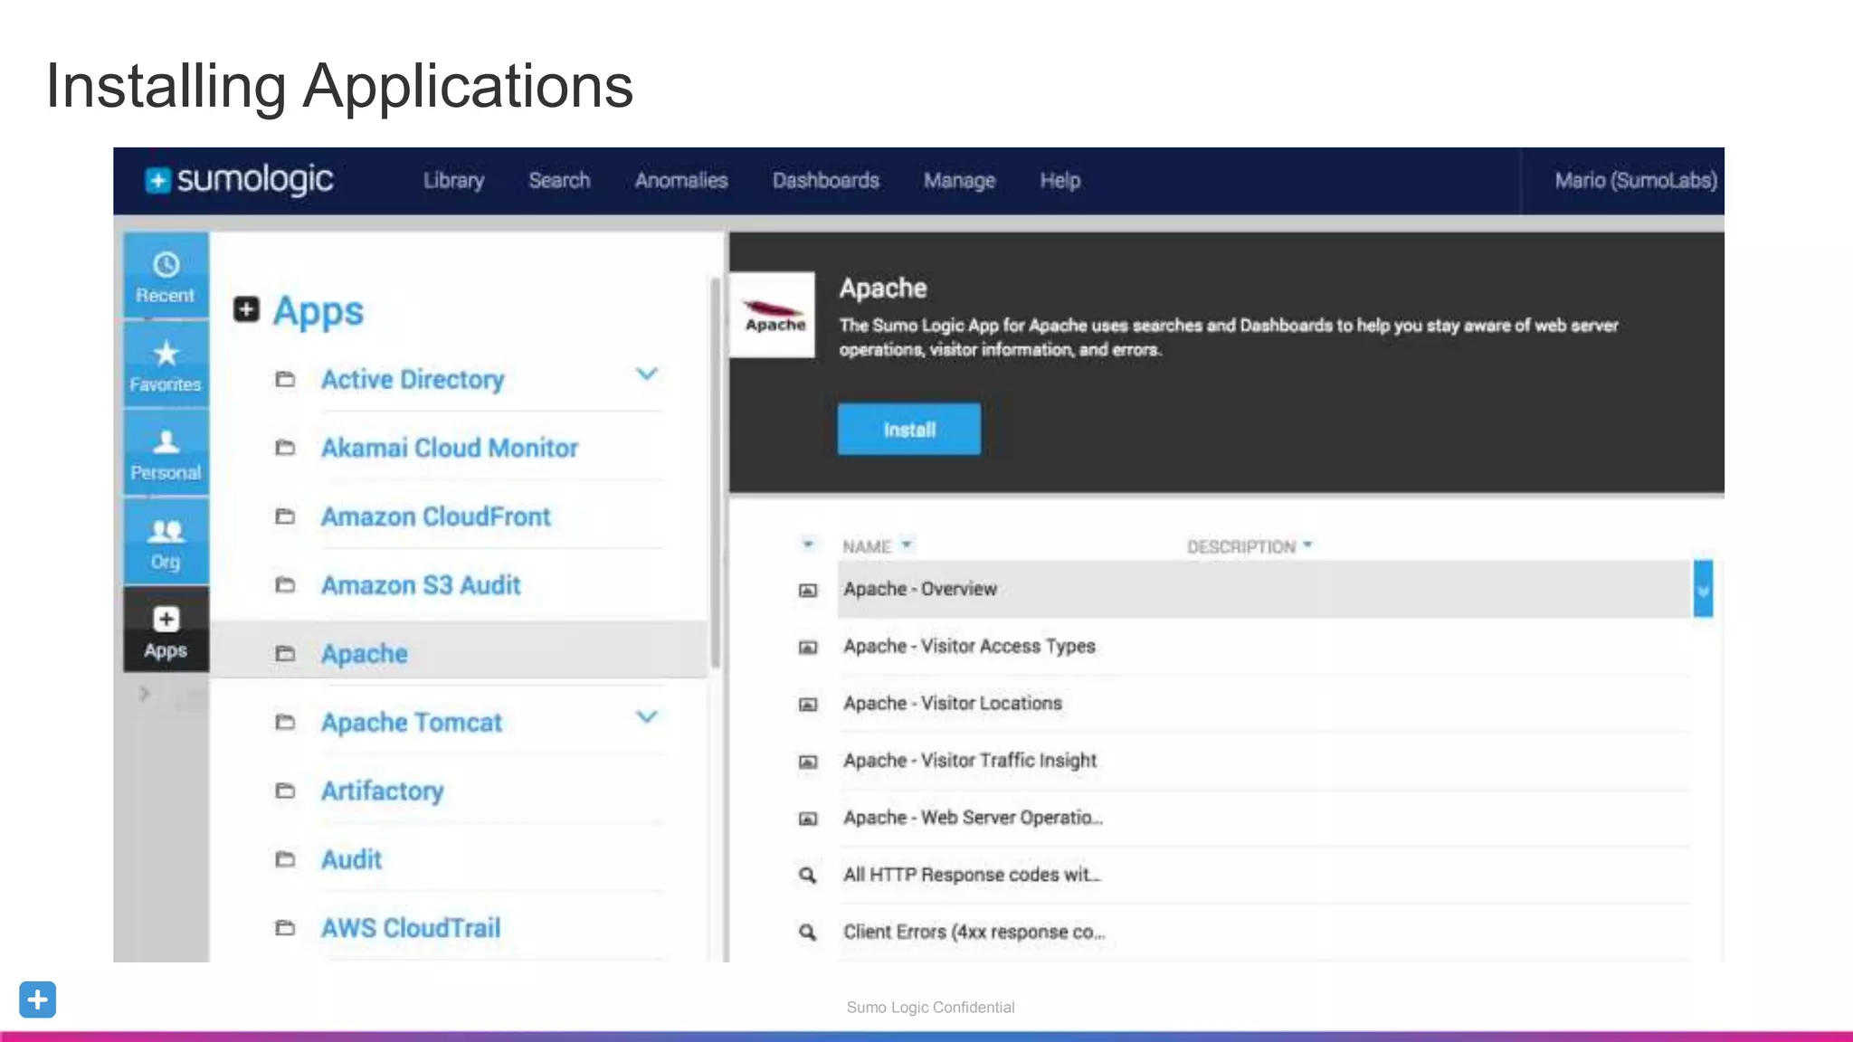The image size is (1853, 1042).
Task: Click folder icon next to Amazon S3 Audit
Action: [285, 585]
